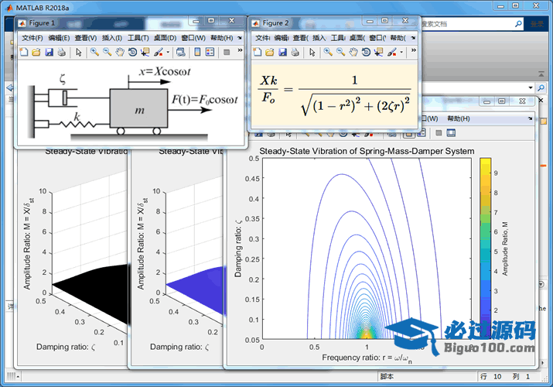Open 编辑(E) menu in Figure 1
The width and height of the screenshot is (553, 387).
[x=59, y=38]
